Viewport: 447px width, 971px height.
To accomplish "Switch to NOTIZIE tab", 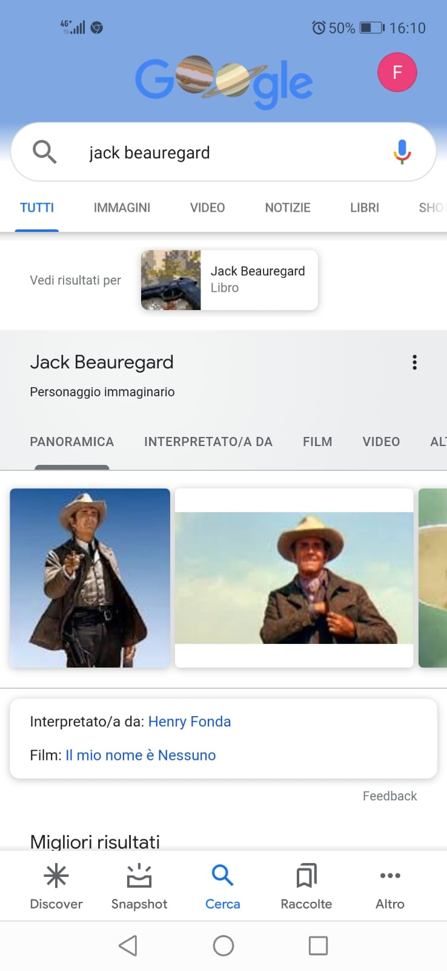I will [288, 208].
